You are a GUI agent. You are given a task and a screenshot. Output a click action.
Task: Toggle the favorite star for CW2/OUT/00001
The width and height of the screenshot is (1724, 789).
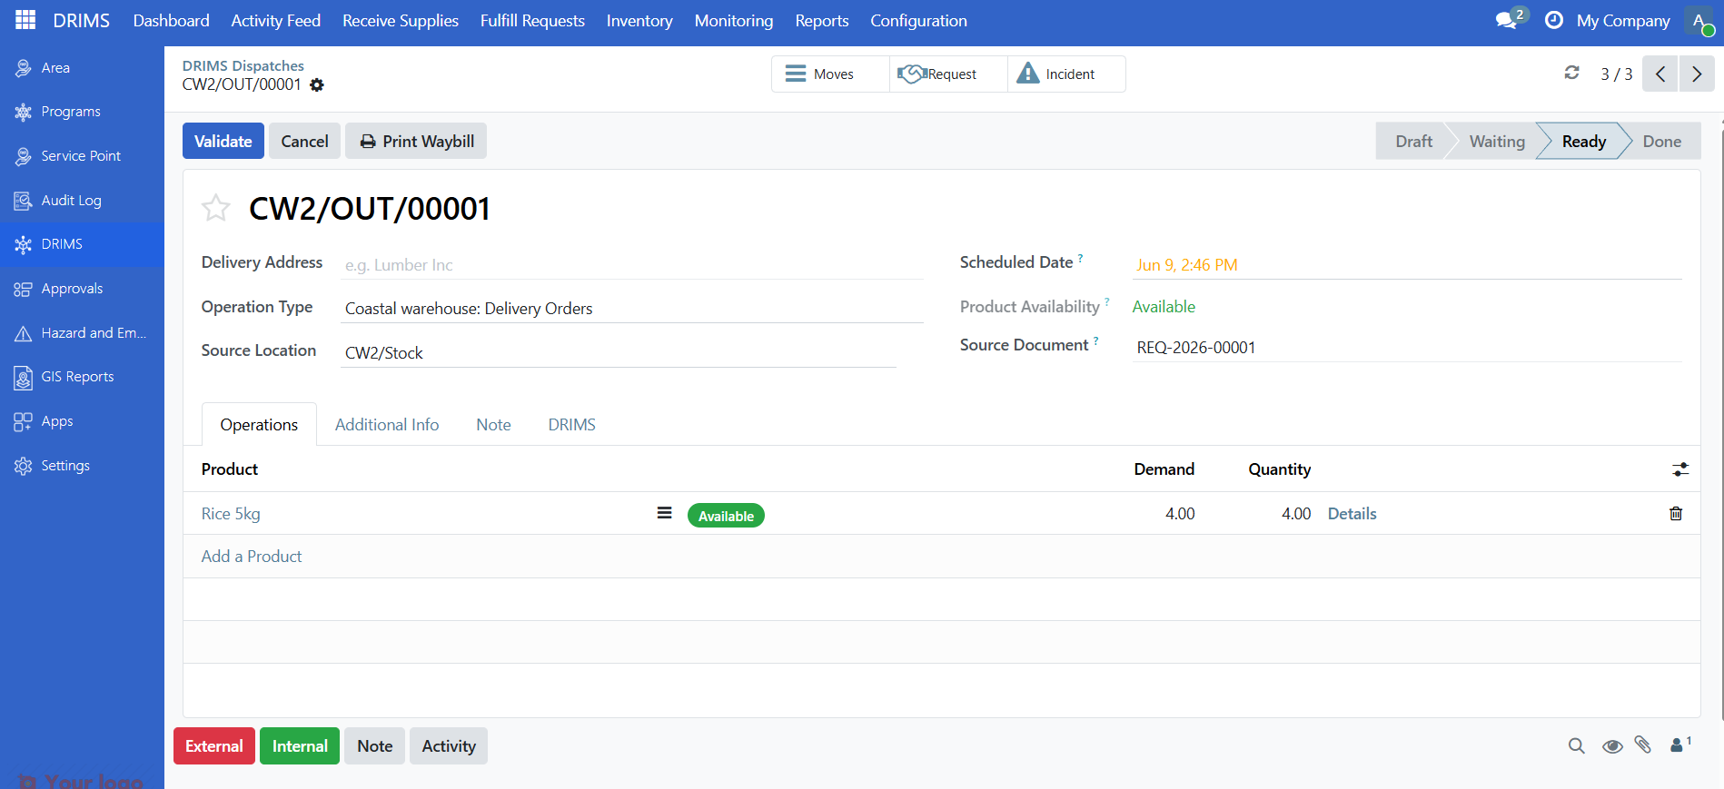216,208
